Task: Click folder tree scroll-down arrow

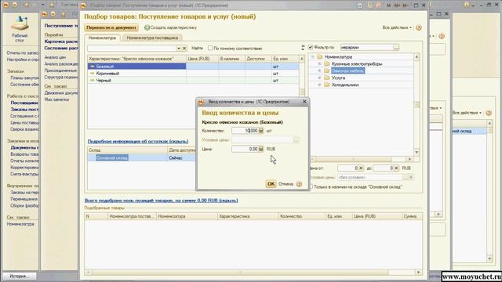Action: pyautogui.click(x=417, y=152)
